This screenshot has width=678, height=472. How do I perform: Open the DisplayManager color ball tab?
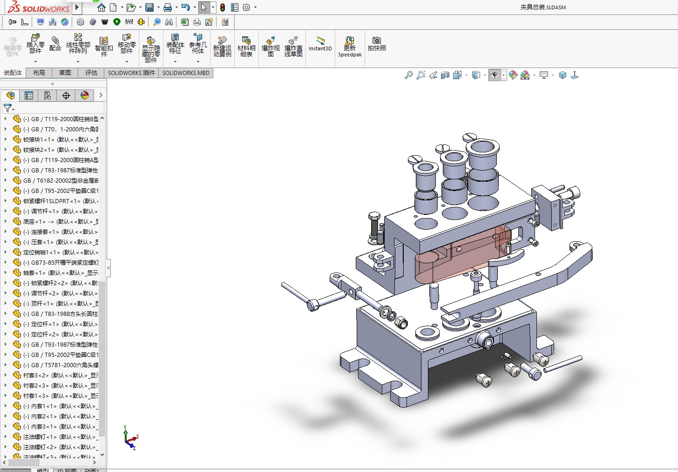85,96
